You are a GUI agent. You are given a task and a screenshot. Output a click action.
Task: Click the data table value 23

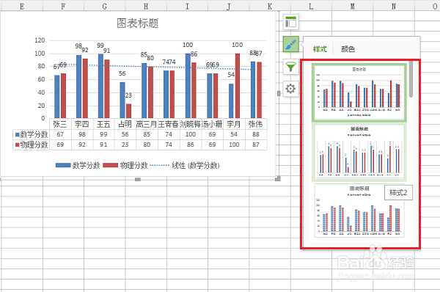tap(125, 145)
